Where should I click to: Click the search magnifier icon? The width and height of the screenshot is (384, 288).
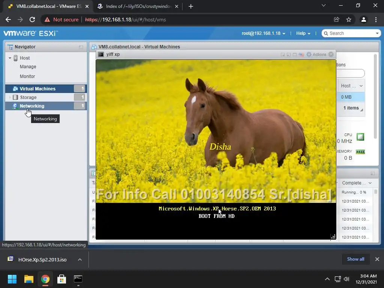point(326,33)
